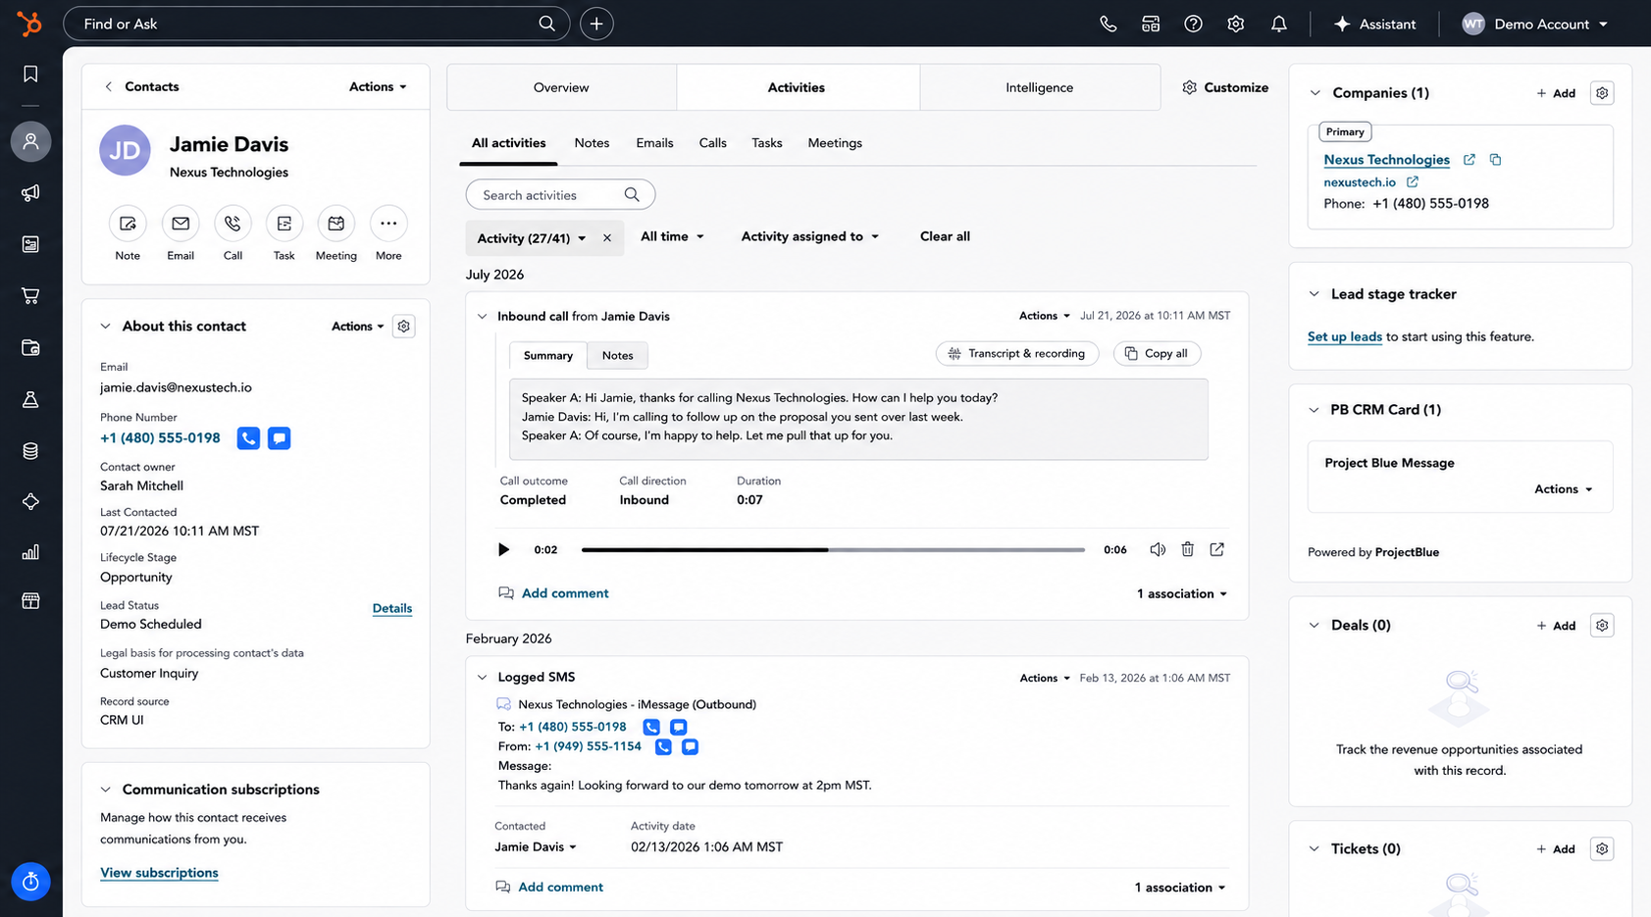
Task: Open the marketplace icon in top bar
Action: click(1151, 24)
